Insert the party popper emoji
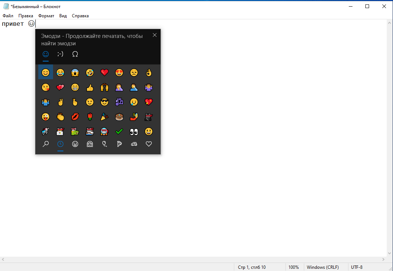Viewport: 393px width, 271px height. [x=105, y=117]
